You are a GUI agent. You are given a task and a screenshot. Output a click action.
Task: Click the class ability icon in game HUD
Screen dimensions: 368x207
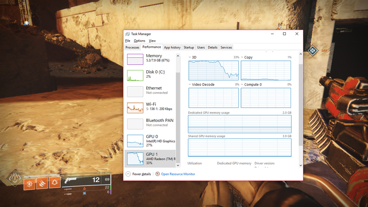pos(55,182)
